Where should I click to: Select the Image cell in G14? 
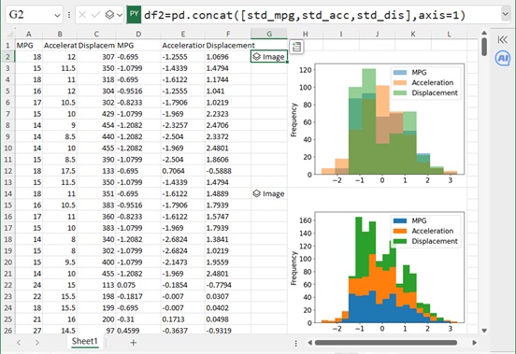pos(269,193)
